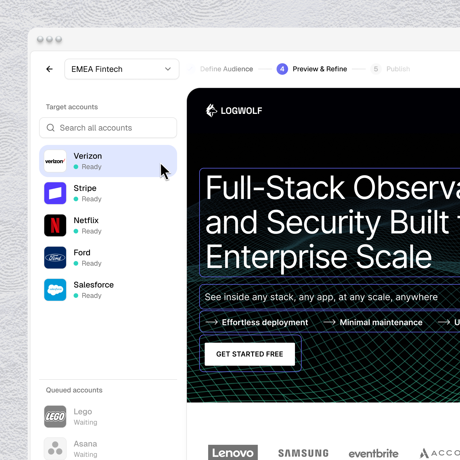460x460 pixels.
Task: Click the Waiting status under Asana
Action: [85, 455]
